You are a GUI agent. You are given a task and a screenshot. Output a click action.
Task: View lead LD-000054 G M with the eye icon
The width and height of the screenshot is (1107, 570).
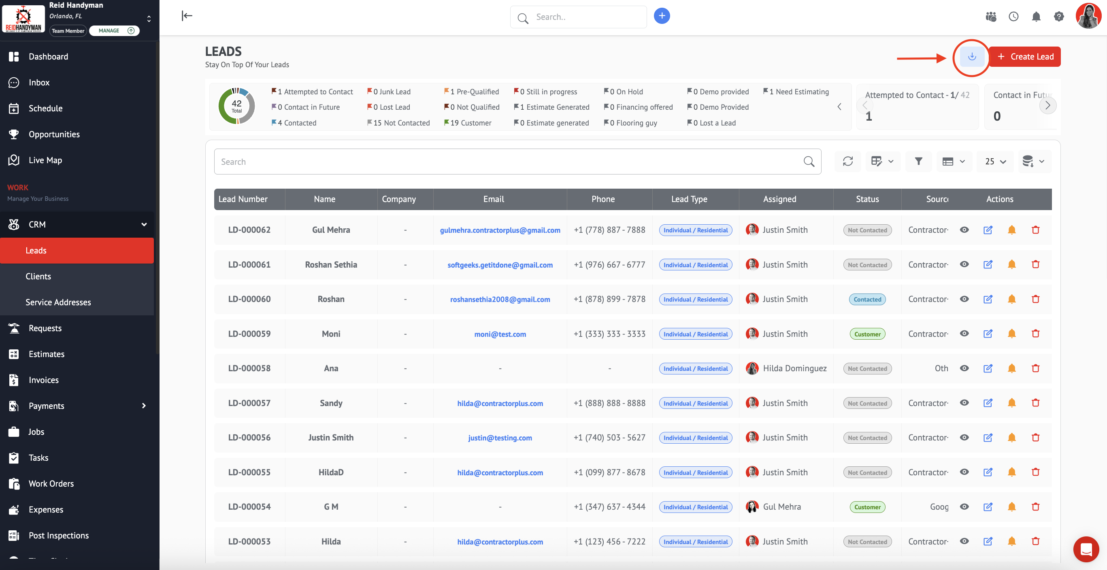pos(964,507)
